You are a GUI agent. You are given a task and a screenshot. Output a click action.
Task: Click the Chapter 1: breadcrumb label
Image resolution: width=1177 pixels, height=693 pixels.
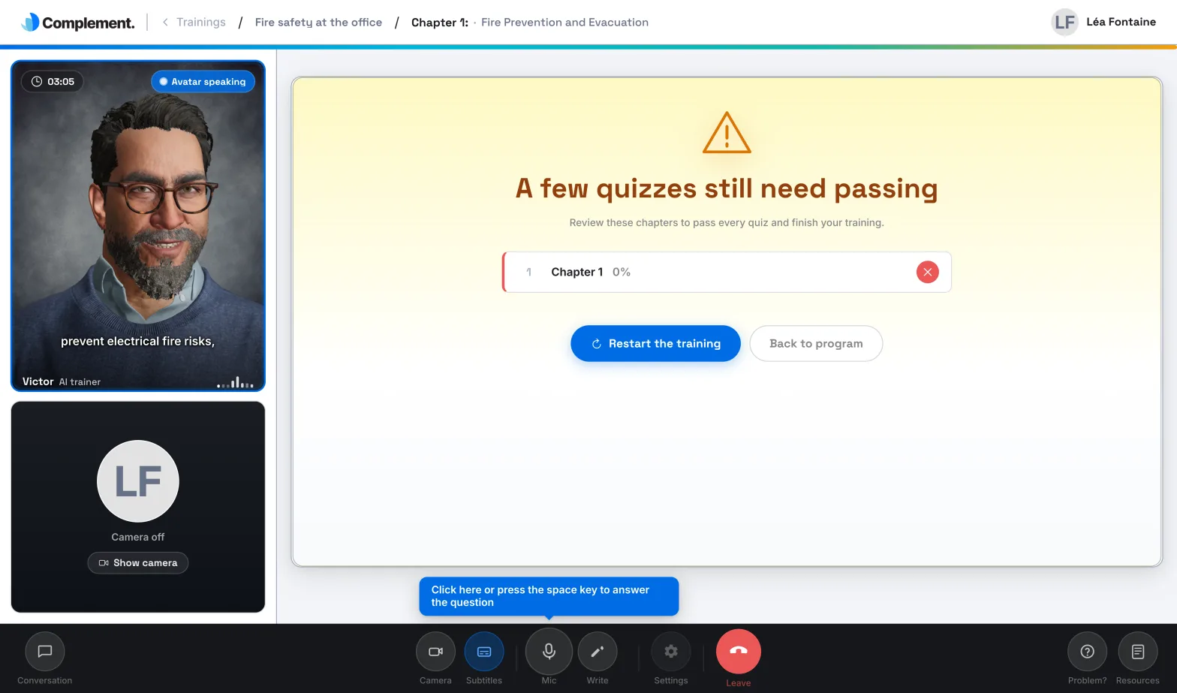tap(440, 23)
